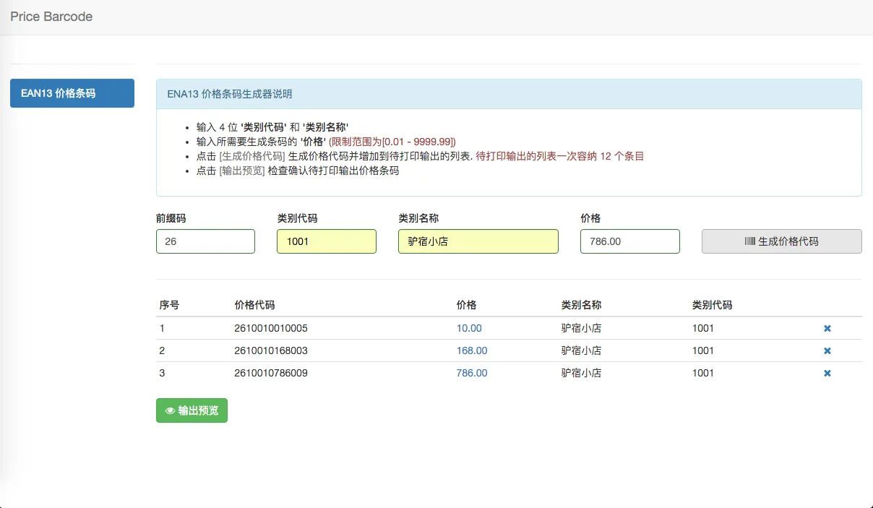Viewport: 873px width, 508px height.
Task: Click the 类别名称 table column header
Action: click(x=581, y=305)
